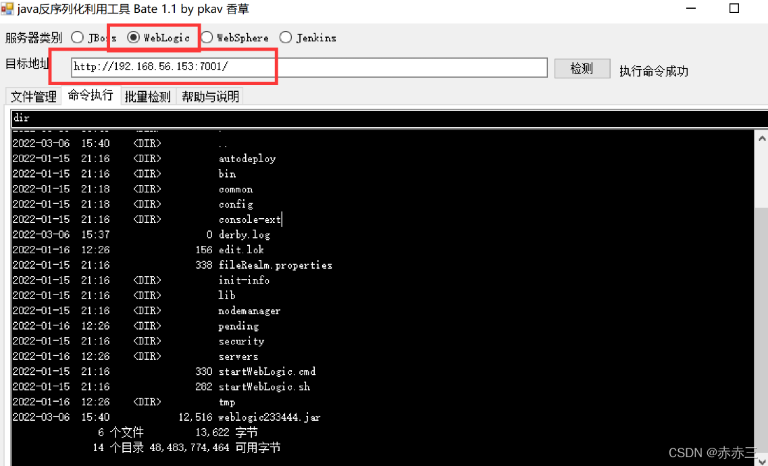Click the output scrollbar down arrow
The width and height of the screenshot is (768, 466).
coord(762,460)
